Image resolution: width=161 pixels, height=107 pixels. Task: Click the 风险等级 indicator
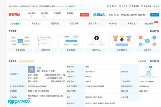(70, 16)
